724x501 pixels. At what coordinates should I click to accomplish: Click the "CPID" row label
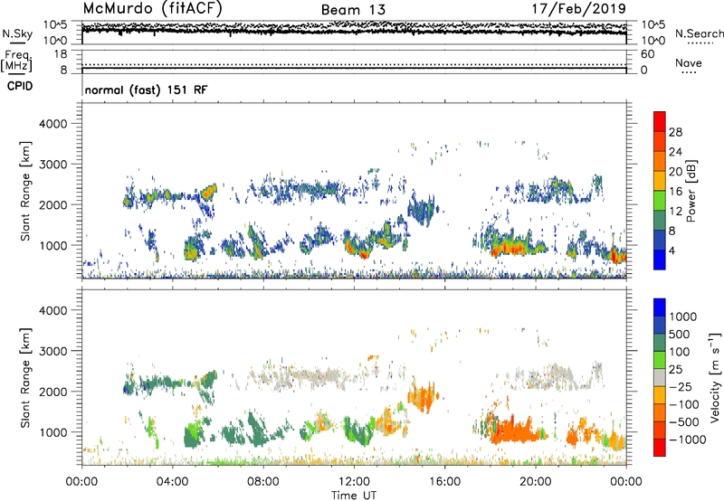coord(20,86)
